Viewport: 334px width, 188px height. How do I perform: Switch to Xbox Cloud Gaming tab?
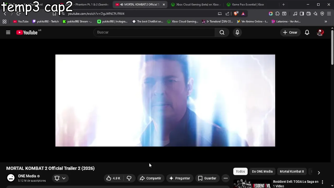click(196, 4)
